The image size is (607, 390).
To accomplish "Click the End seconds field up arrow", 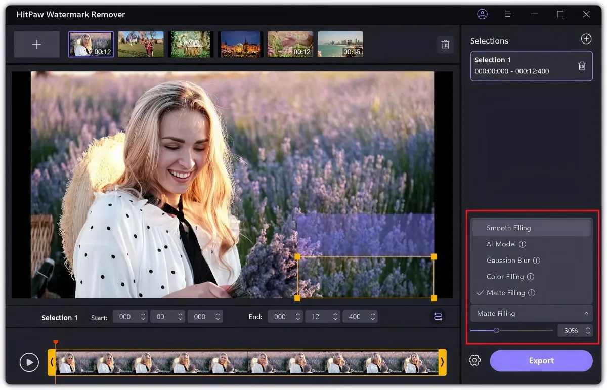I will coord(335,314).
